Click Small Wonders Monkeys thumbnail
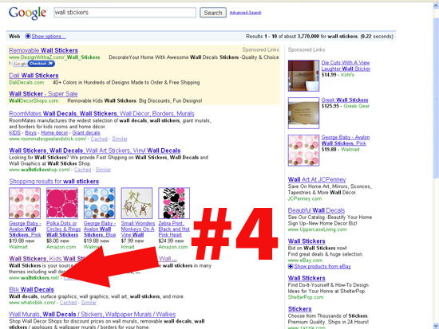 [136, 203]
